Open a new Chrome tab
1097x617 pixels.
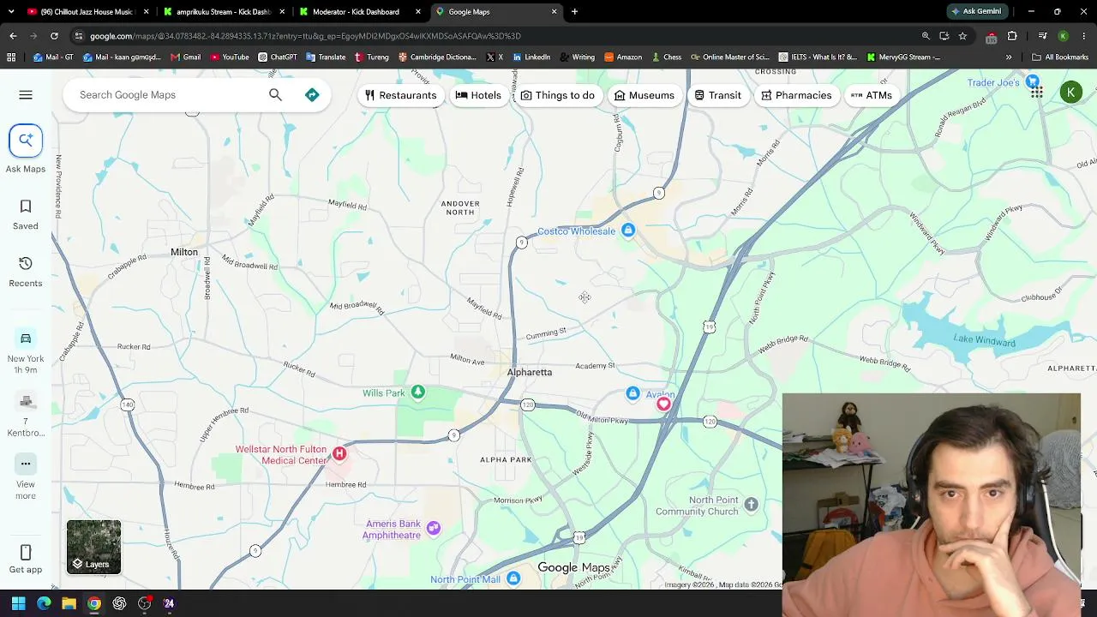click(574, 12)
